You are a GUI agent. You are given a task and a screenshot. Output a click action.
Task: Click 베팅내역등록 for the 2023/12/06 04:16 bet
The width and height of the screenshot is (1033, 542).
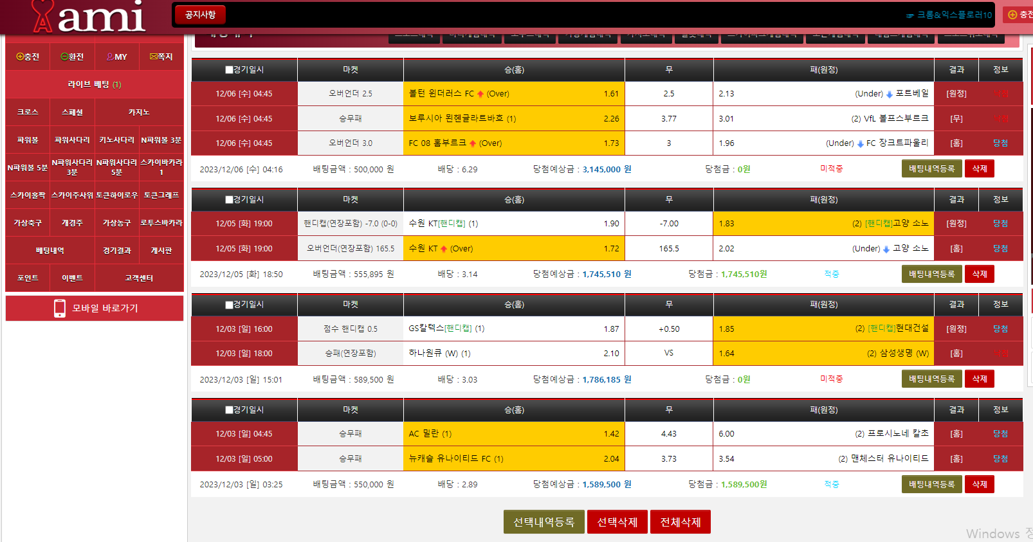click(x=931, y=168)
